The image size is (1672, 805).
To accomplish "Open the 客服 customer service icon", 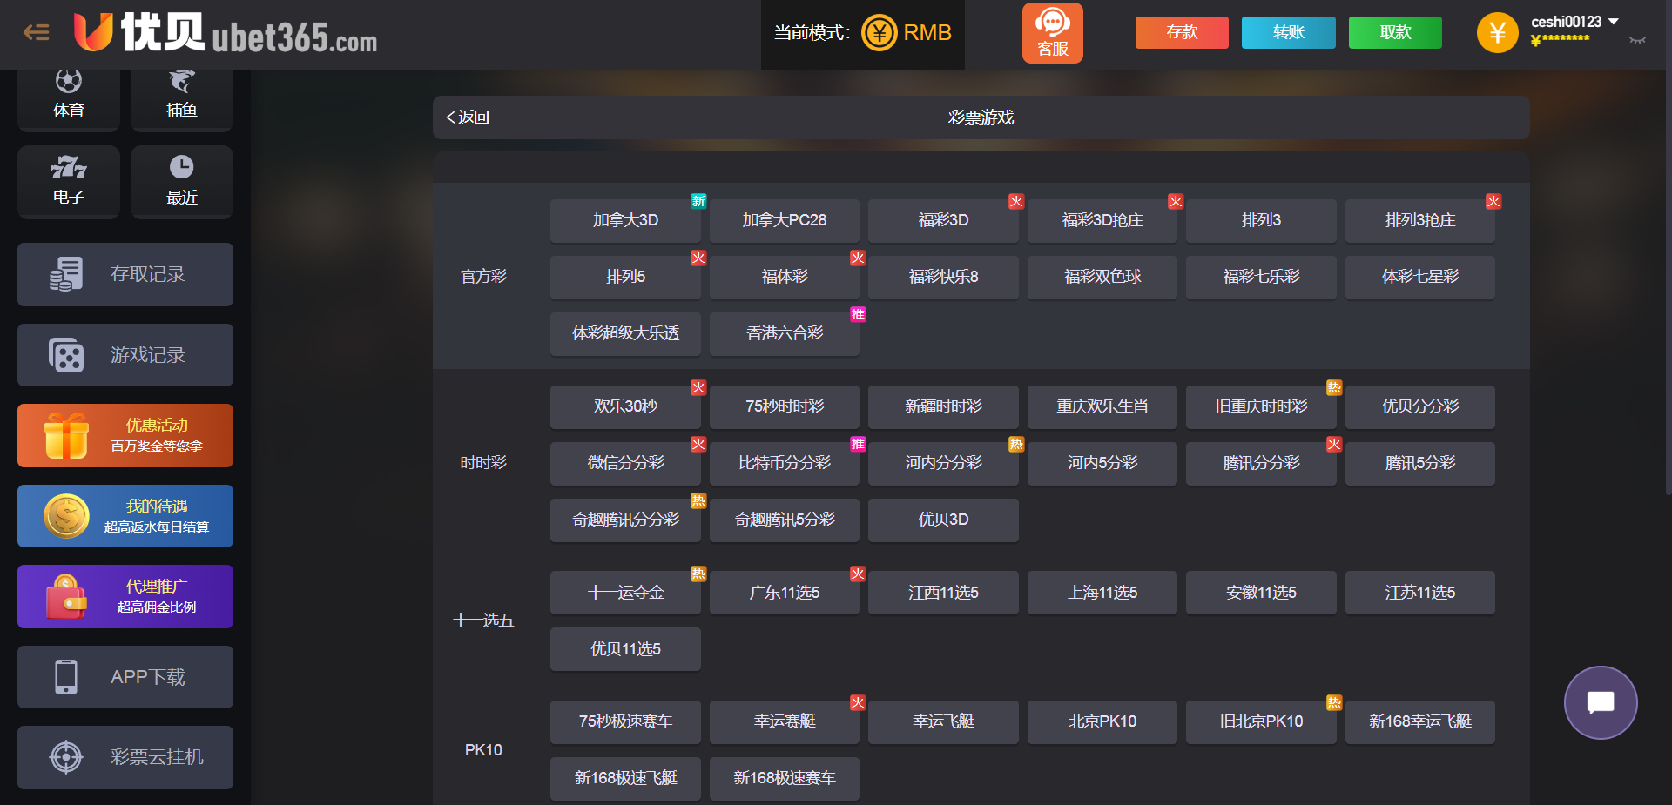I will pyautogui.click(x=1052, y=33).
